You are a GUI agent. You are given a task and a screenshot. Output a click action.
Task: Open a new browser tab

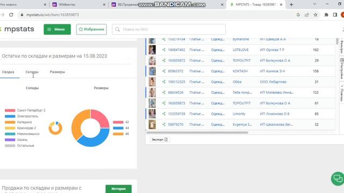click(x=291, y=4)
